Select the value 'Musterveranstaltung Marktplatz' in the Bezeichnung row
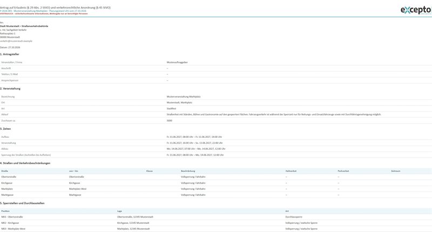This screenshot has height=232, width=432. 184,97
